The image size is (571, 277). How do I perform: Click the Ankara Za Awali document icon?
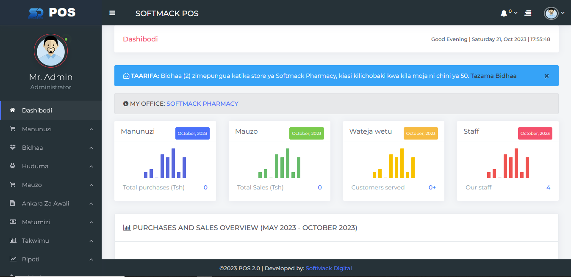coord(12,203)
